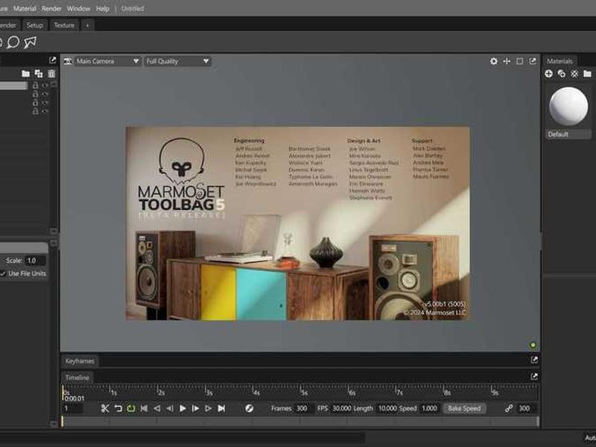This screenshot has height=447, width=596.
Task: Click the FPS value field
Action: (341, 408)
